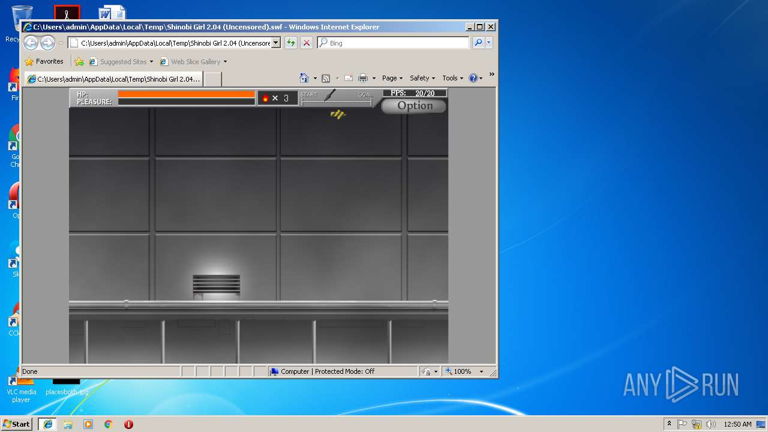
Task: Open the Favorites star button
Action: [44, 61]
